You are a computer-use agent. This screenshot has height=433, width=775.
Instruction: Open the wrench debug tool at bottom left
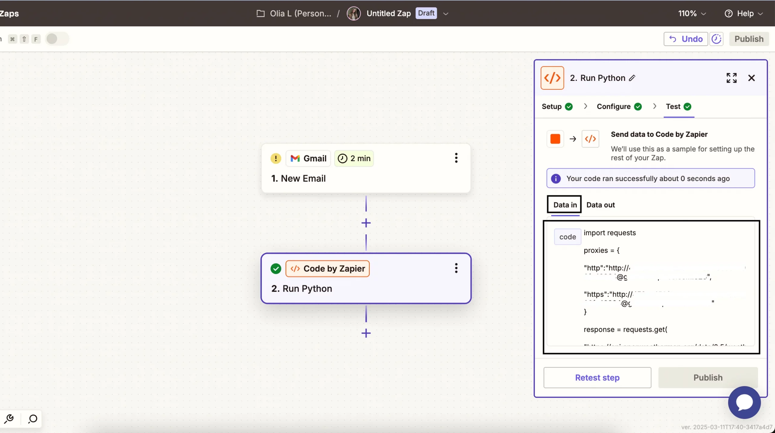coord(9,419)
